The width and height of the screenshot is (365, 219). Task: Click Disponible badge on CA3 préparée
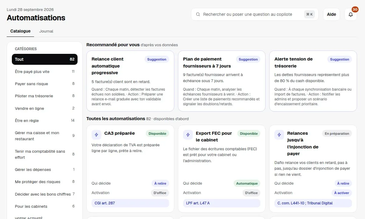pyautogui.click(x=157, y=134)
